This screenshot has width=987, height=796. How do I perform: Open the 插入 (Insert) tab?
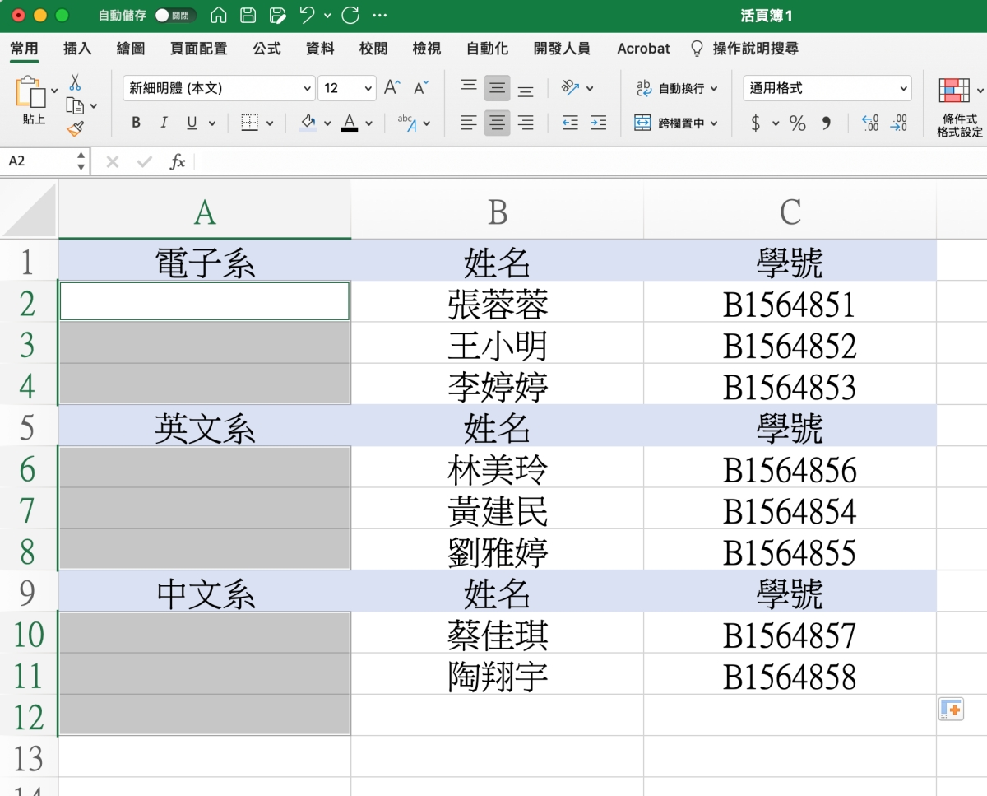point(77,49)
